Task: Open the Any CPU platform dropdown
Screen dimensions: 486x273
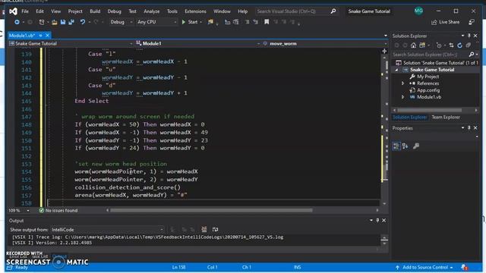Action: [156, 22]
